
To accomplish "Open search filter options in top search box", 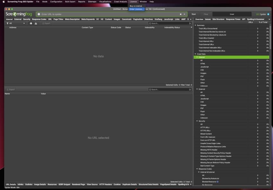I will (150, 23).
